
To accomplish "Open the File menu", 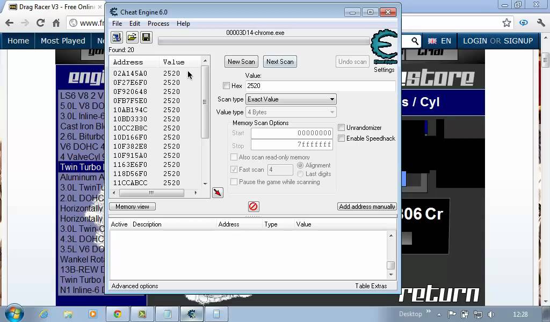I will click(117, 24).
